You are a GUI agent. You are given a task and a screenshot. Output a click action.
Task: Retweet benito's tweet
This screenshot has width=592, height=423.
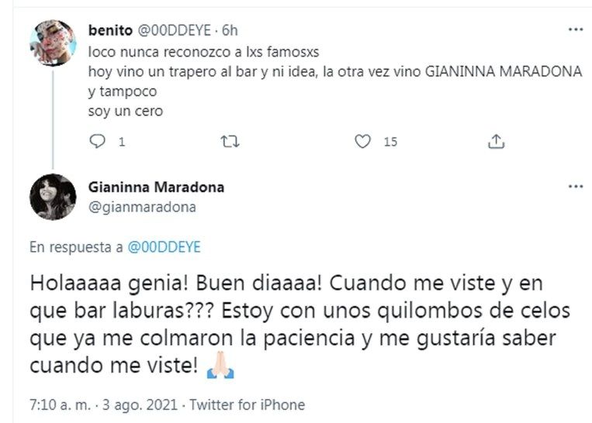coord(230,142)
